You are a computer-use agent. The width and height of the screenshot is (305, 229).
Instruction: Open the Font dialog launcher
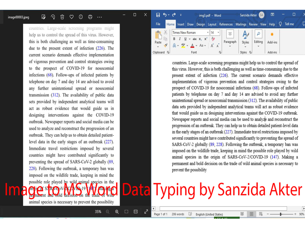(220, 53)
